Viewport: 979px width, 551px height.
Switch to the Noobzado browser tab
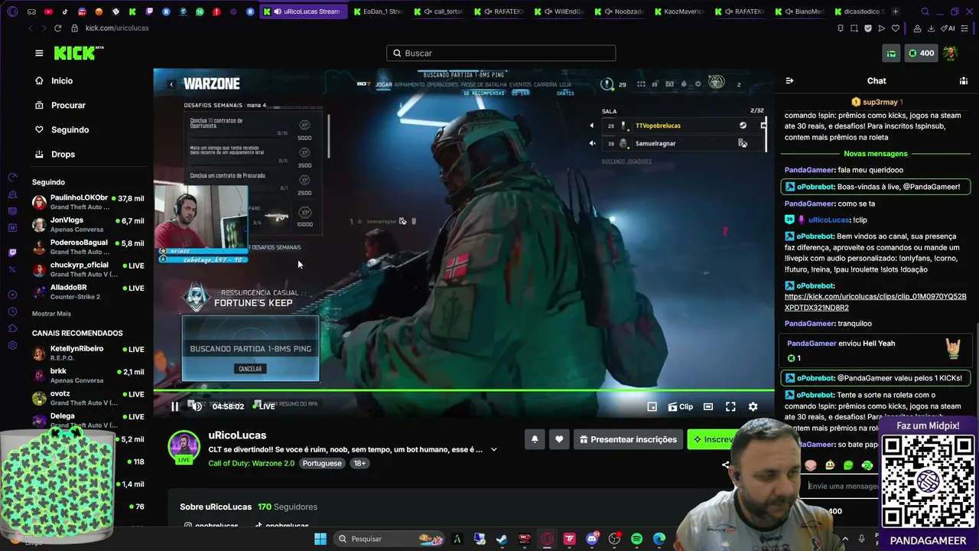pos(620,11)
